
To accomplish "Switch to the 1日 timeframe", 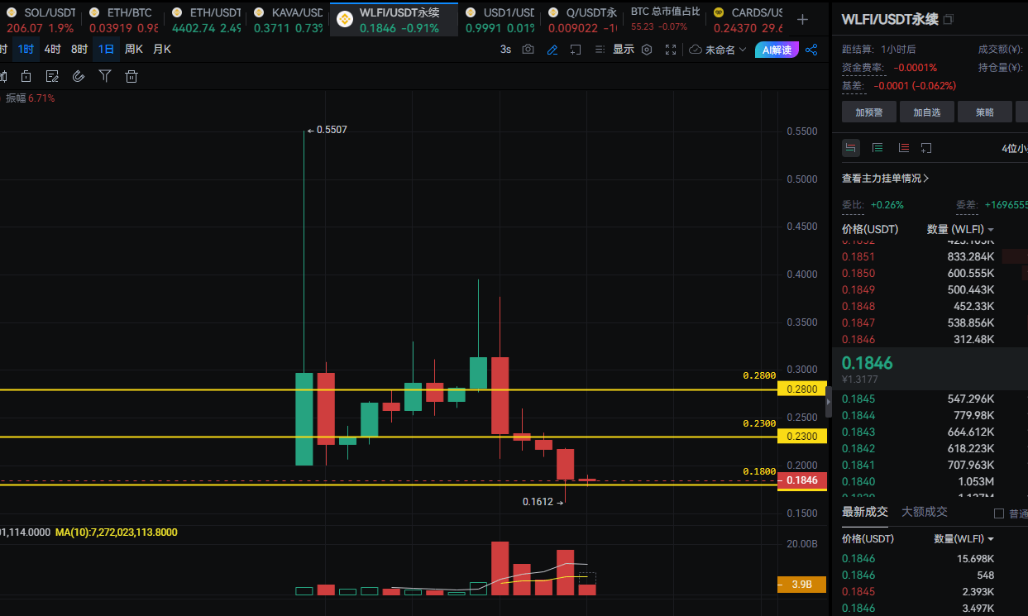I will pyautogui.click(x=106, y=50).
